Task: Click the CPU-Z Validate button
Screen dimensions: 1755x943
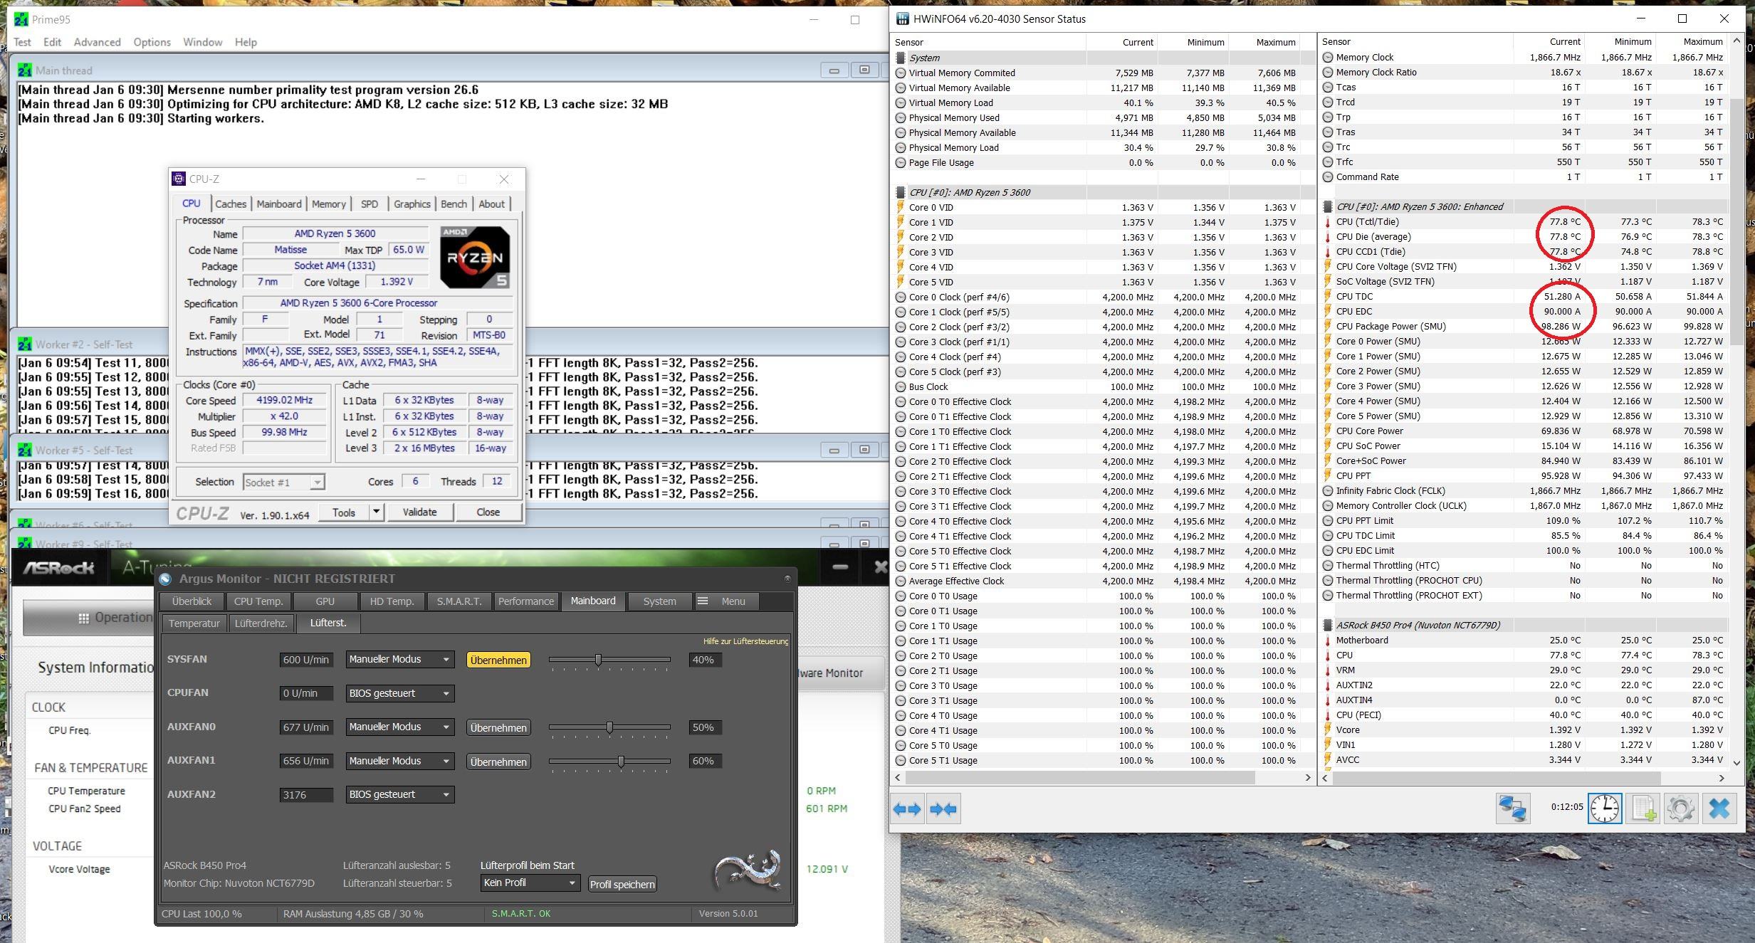Action: [419, 512]
